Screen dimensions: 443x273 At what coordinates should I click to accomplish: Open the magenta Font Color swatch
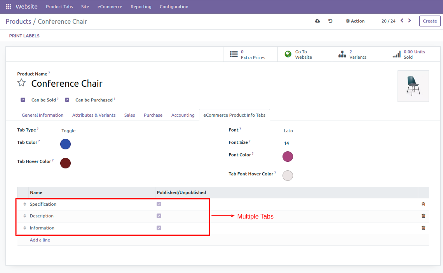pos(288,157)
